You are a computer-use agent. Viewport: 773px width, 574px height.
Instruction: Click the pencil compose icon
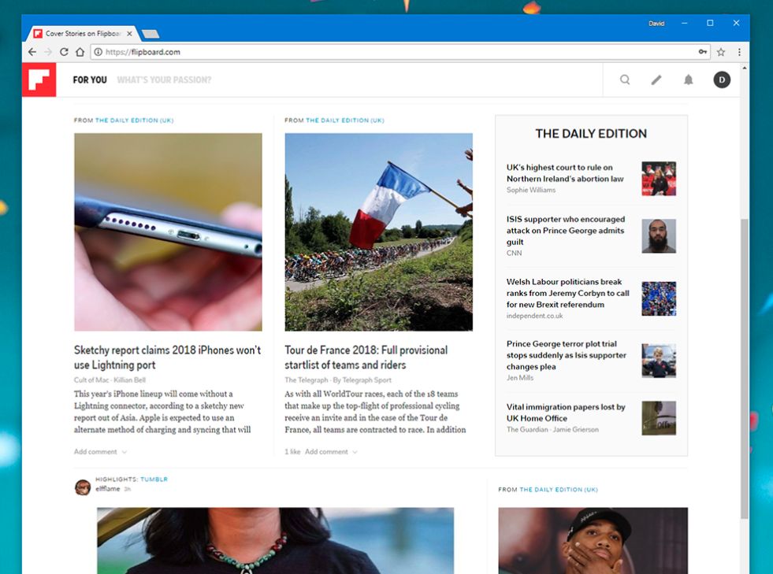pyautogui.click(x=656, y=80)
